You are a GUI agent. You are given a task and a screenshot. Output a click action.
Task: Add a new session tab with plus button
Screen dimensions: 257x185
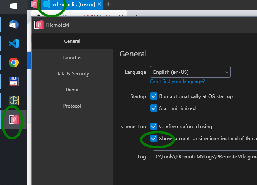click(108, 4)
